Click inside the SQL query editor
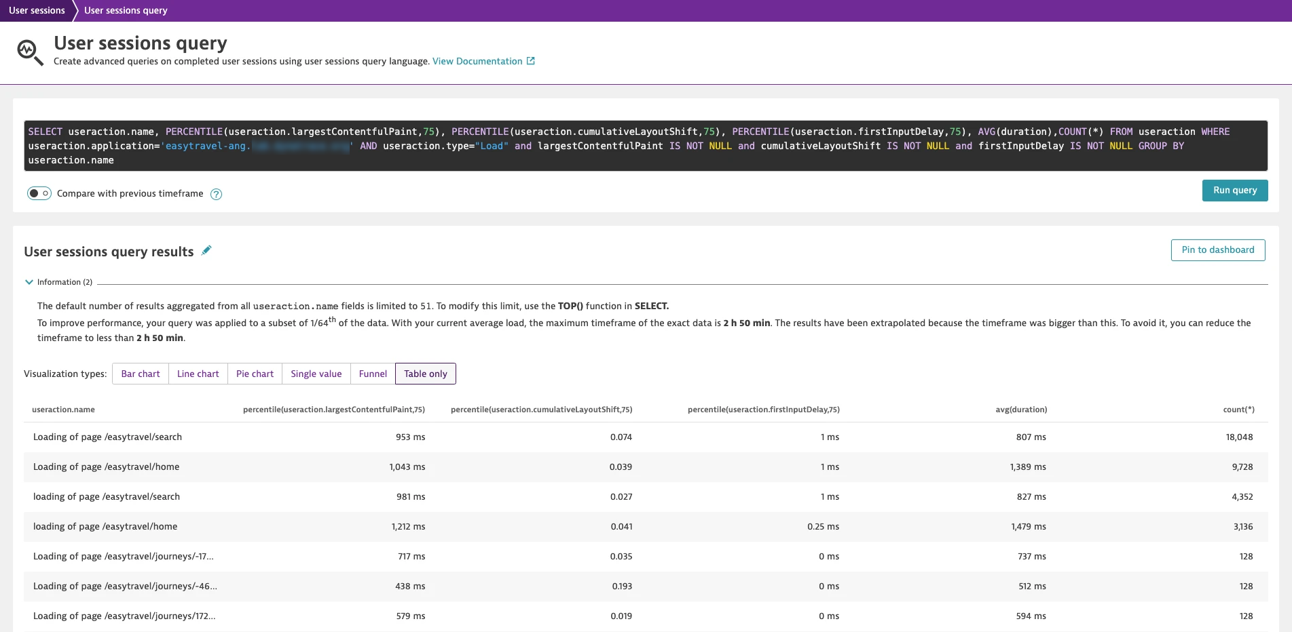The width and height of the screenshot is (1292, 632). pyautogui.click(x=645, y=146)
